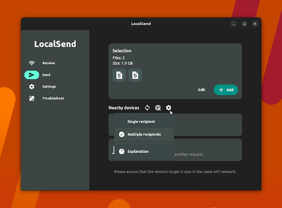This screenshot has height=208, width=282.
Task: Toggle the send mode gear menu
Action: 168,108
